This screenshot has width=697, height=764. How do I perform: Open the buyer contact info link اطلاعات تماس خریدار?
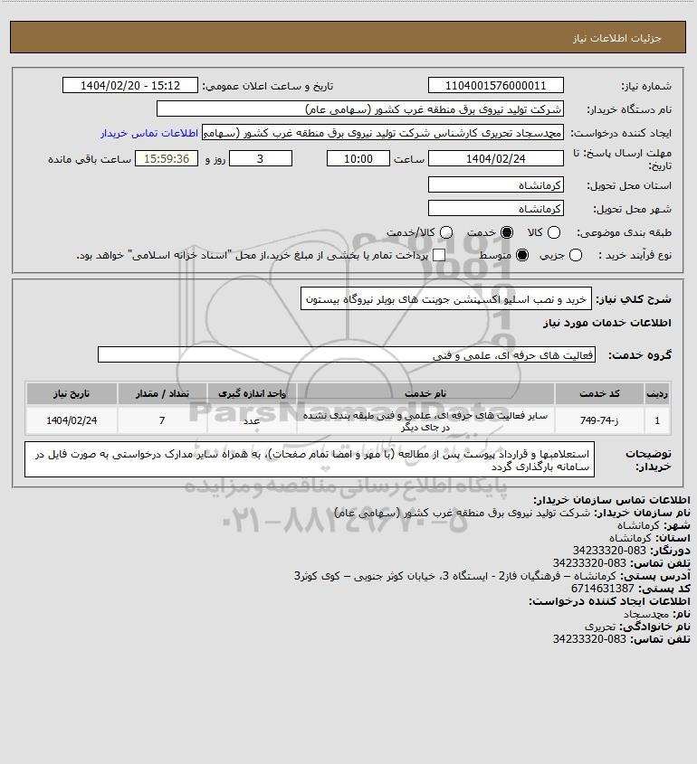[149, 133]
